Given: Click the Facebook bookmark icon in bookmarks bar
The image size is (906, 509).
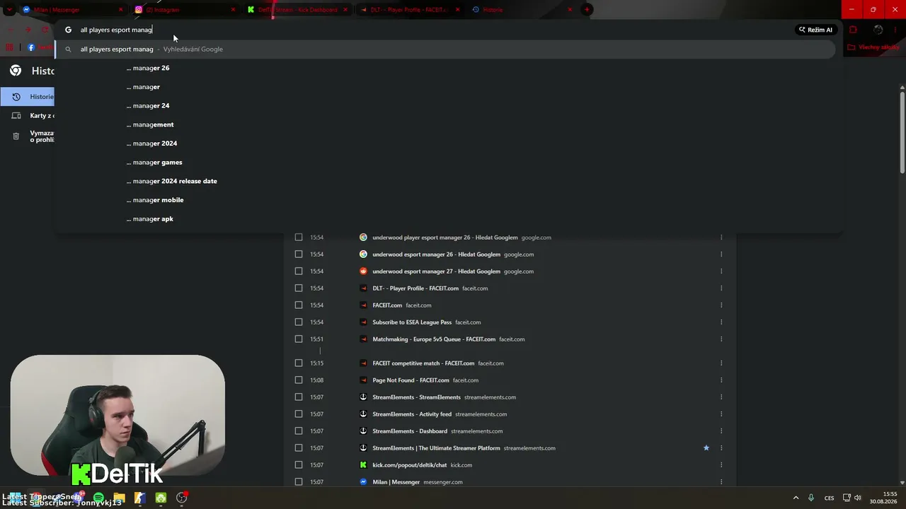Looking at the screenshot, I should 31,47.
